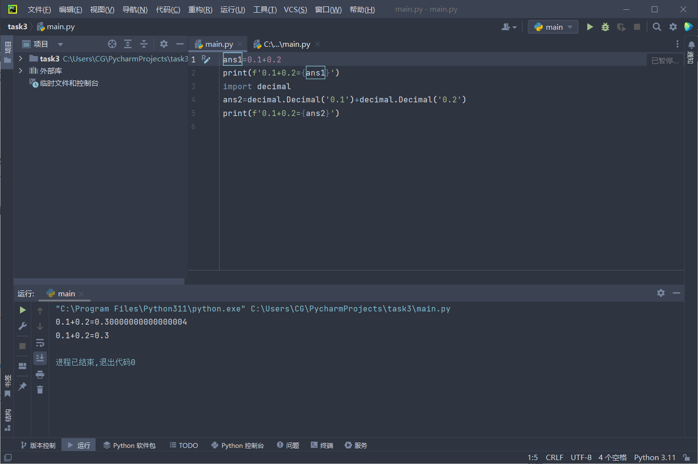This screenshot has height=464, width=698.
Task: Run main with coverage
Action: coord(621,27)
